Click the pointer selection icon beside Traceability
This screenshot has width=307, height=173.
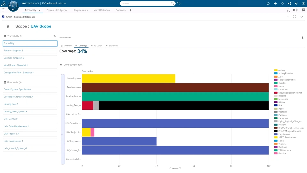[x=55, y=36]
